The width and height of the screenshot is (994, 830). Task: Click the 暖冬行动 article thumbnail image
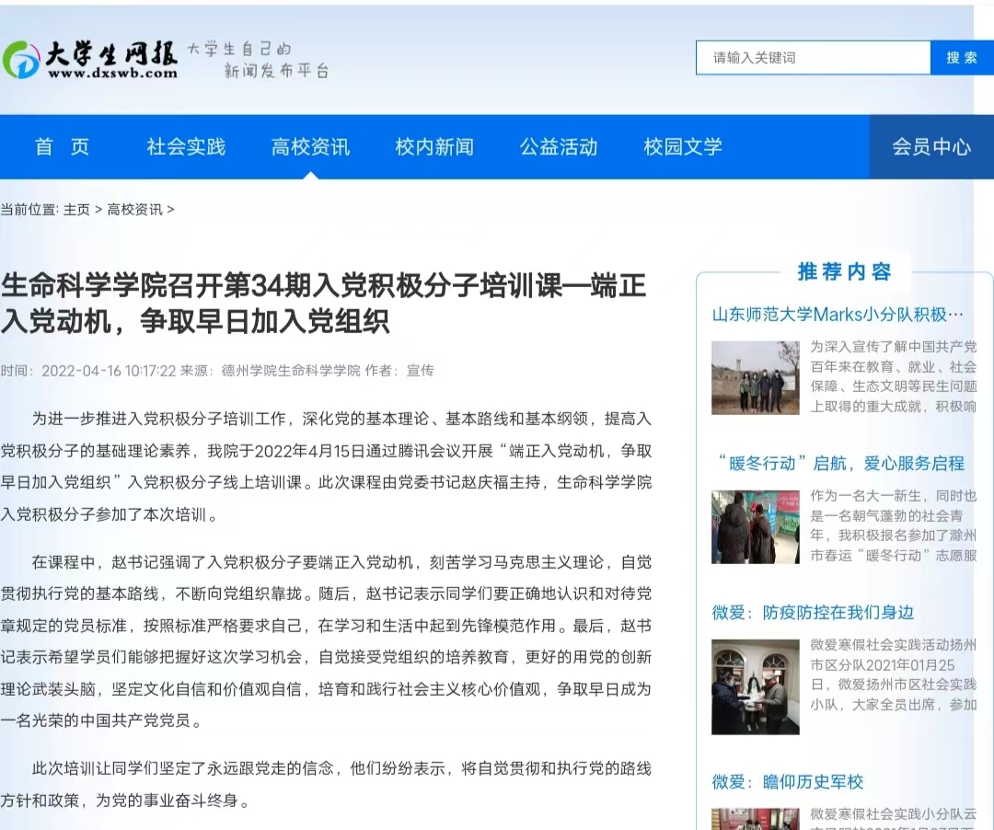(755, 526)
